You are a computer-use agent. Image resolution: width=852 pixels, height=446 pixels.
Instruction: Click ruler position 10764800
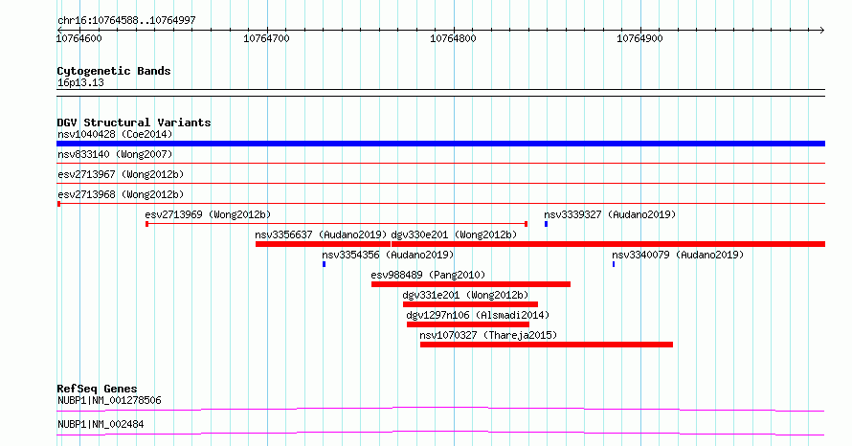pyautogui.click(x=453, y=38)
